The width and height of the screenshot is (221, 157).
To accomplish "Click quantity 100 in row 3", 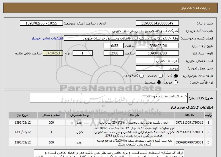I will pyautogui.click(x=51, y=142).
